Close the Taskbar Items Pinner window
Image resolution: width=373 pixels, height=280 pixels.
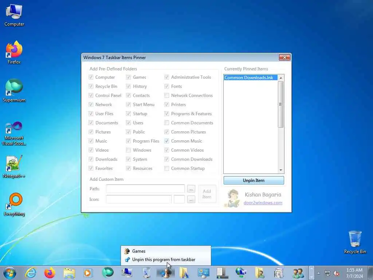[284, 57]
